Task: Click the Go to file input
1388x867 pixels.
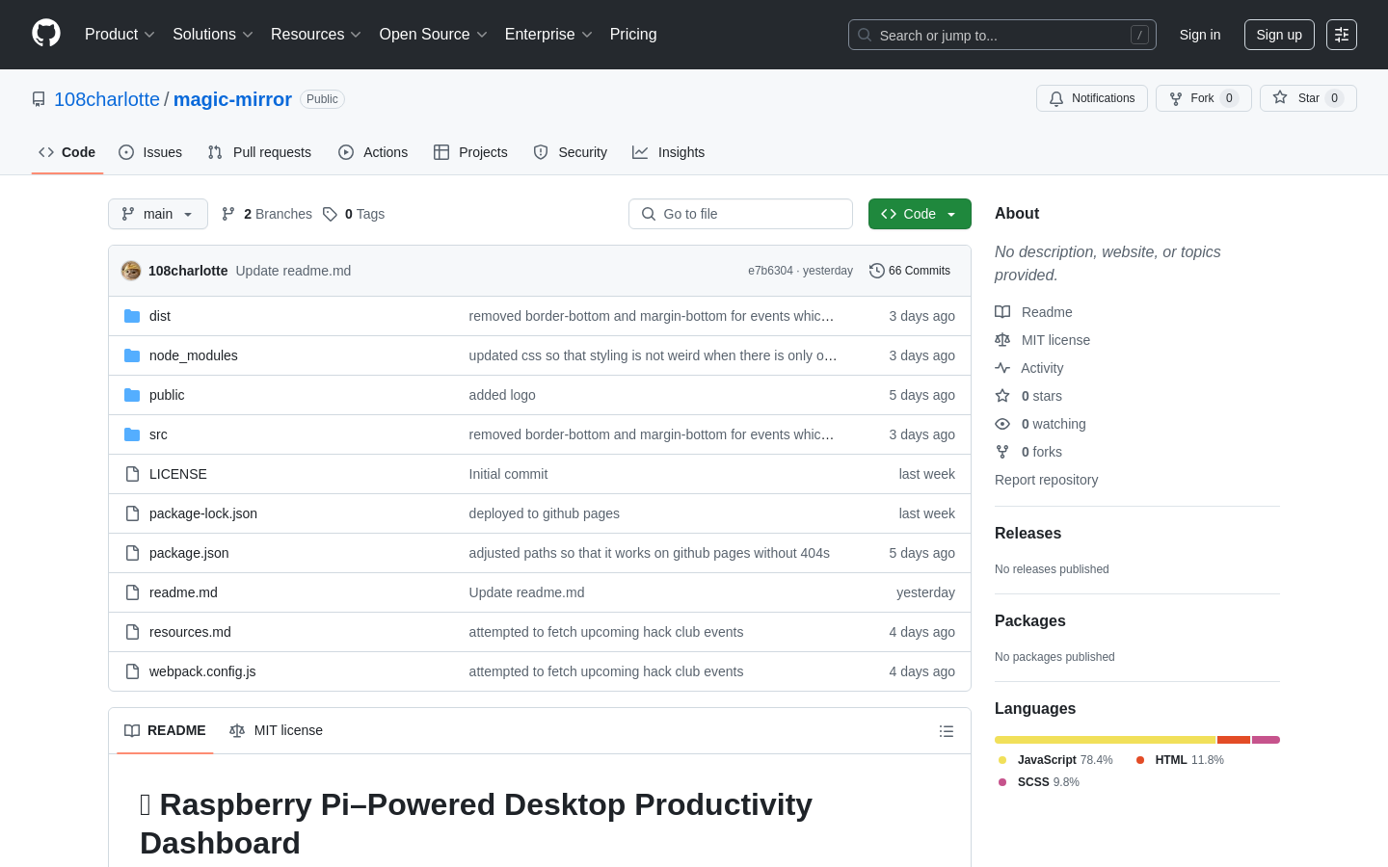Action: click(740, 214)
